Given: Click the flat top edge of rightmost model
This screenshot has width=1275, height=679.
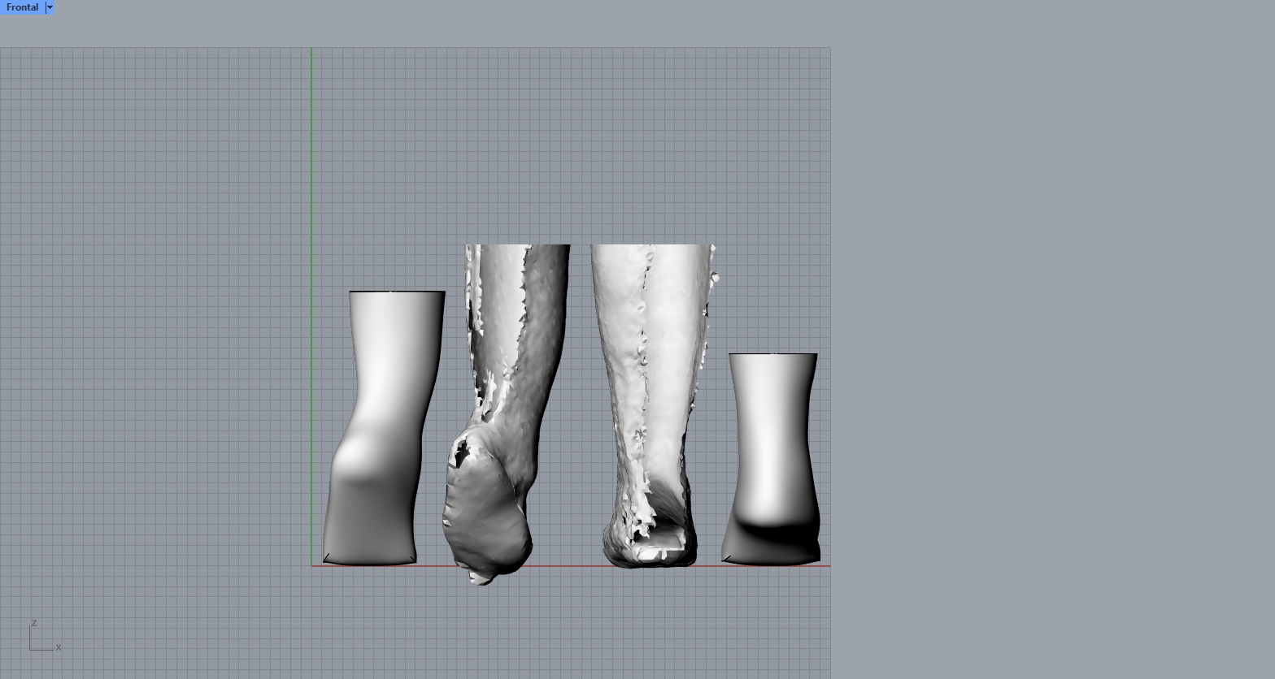Looking at the screenshot, I should coord(772,354).
